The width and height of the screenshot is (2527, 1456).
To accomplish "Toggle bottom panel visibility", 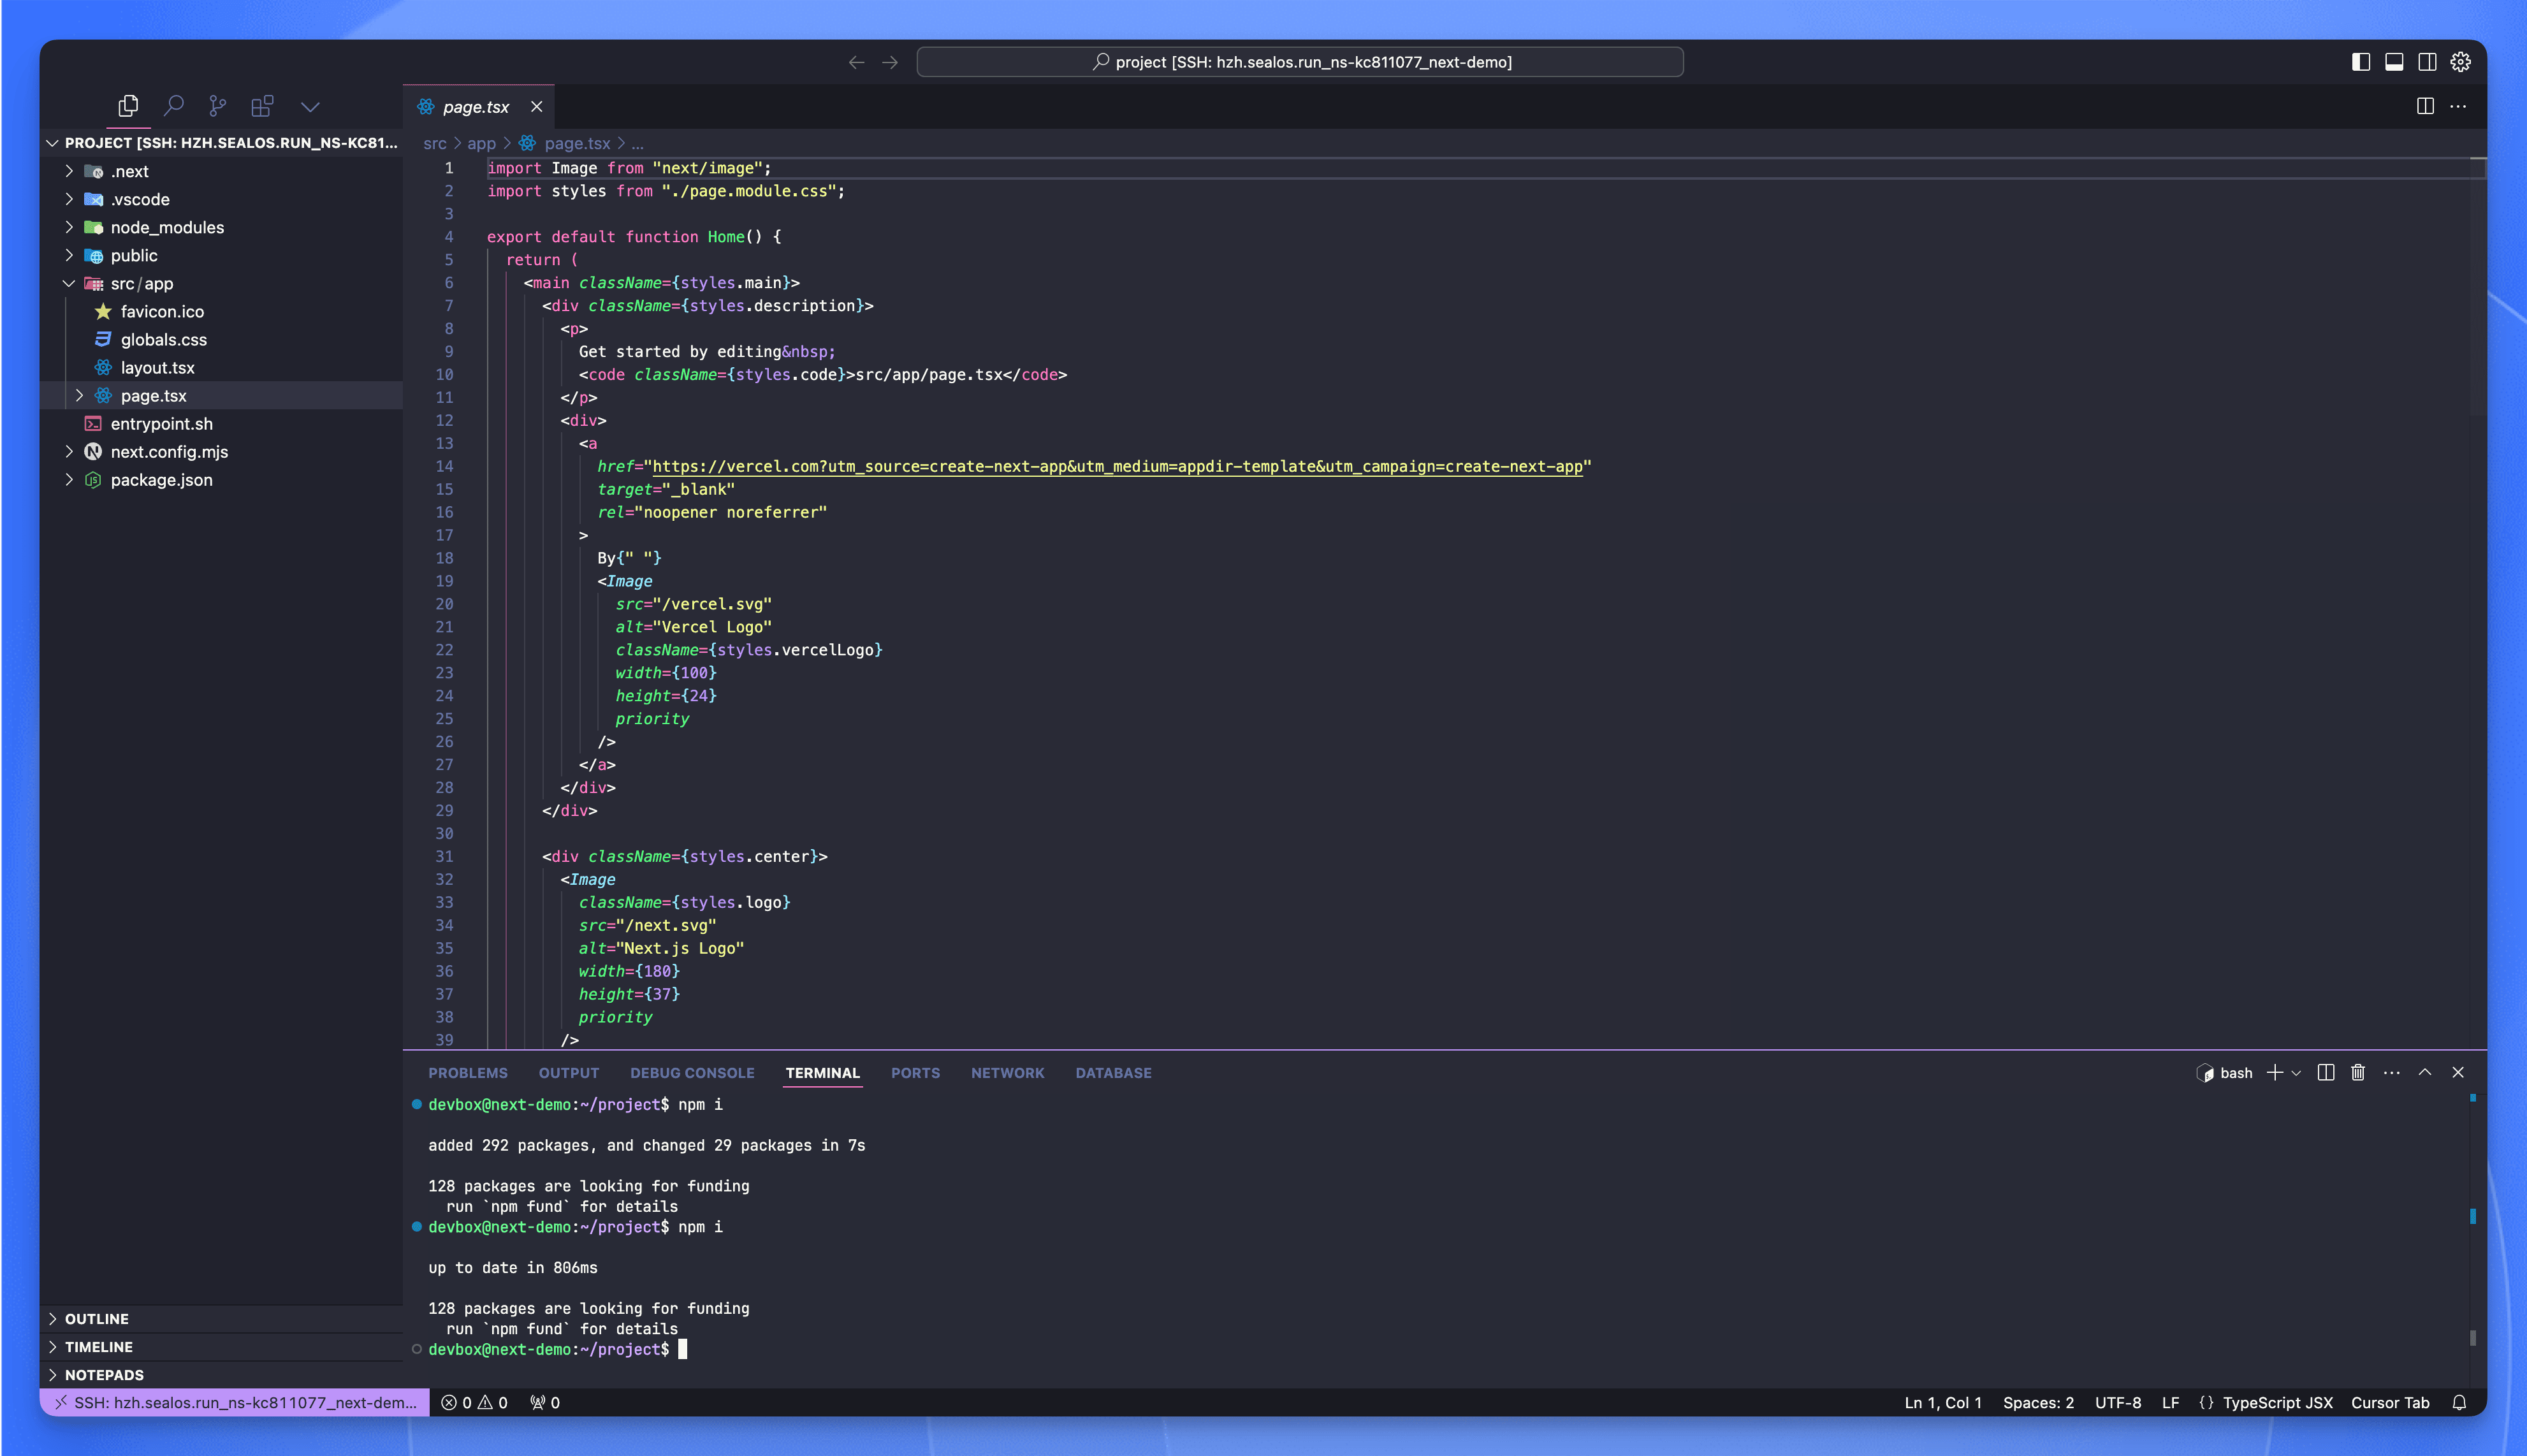I will click(2393, 62).
